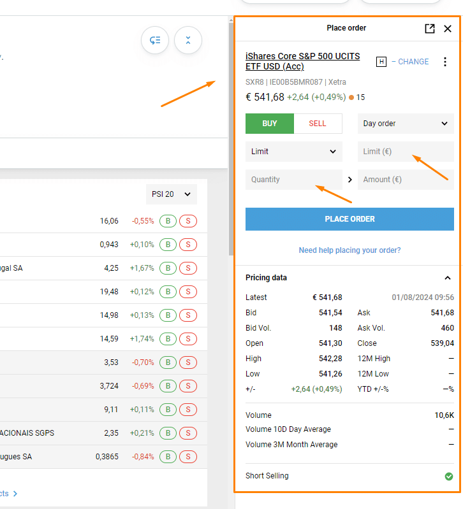Buy the stock priced 0,3865

[x=168, y=457]
